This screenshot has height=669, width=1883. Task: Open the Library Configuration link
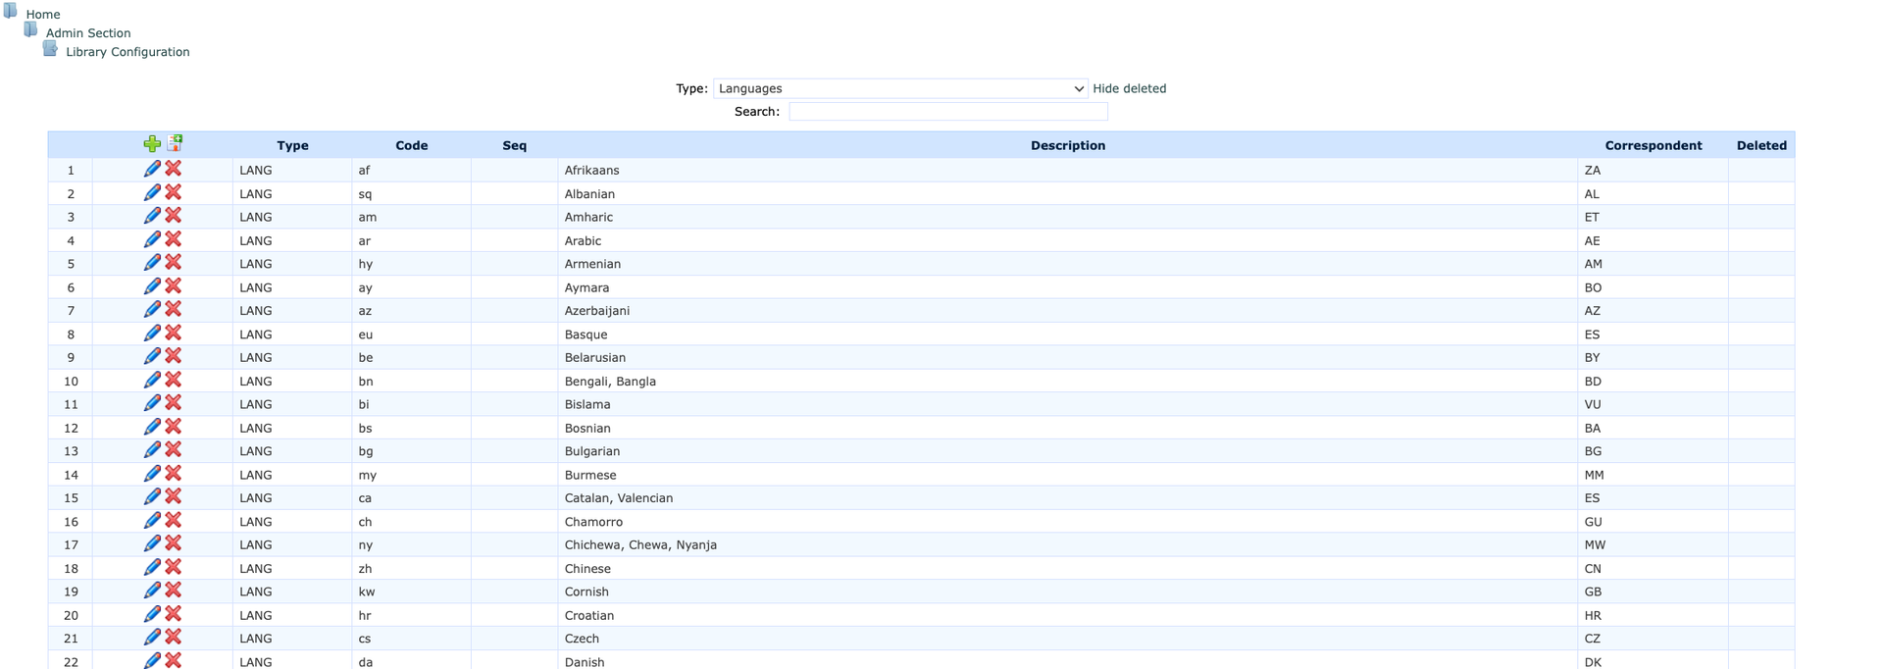click(127, 52)
